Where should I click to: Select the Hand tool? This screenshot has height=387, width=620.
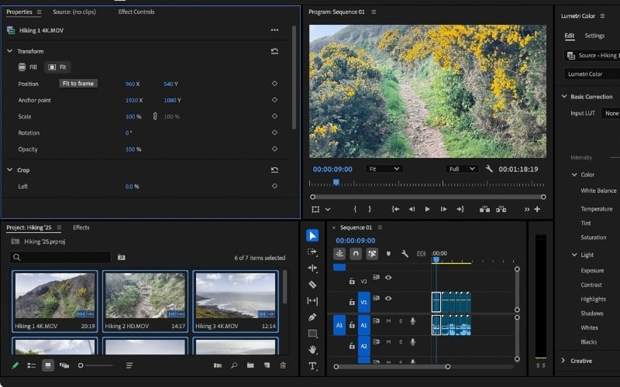[x=312, y=350]
